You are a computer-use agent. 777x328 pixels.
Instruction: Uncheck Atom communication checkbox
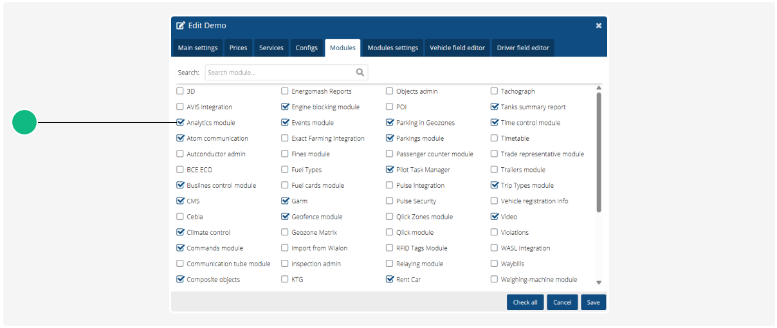pos(180,138)
